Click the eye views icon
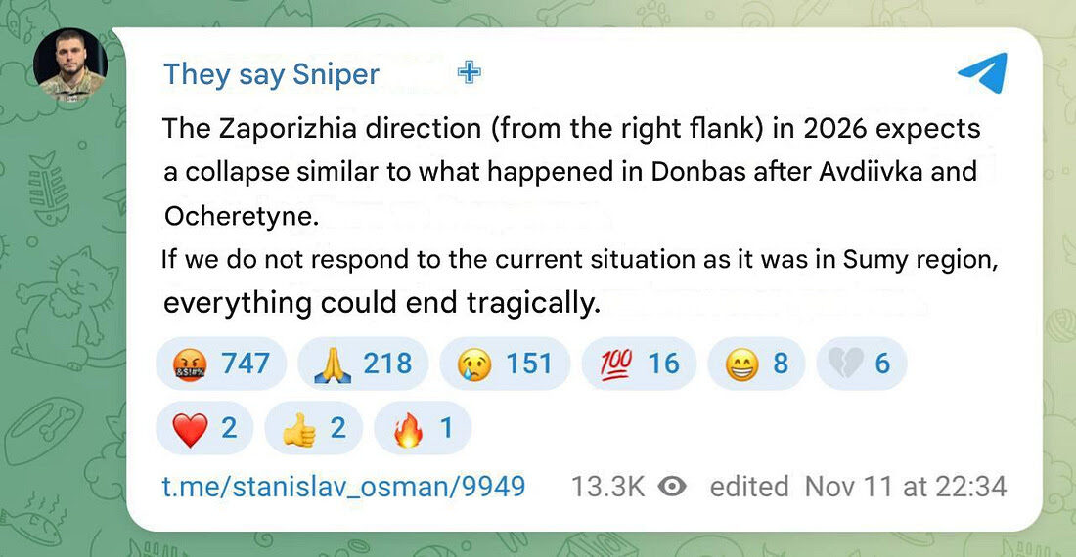Screen dimensions: 1076x557 coord(671,486)
